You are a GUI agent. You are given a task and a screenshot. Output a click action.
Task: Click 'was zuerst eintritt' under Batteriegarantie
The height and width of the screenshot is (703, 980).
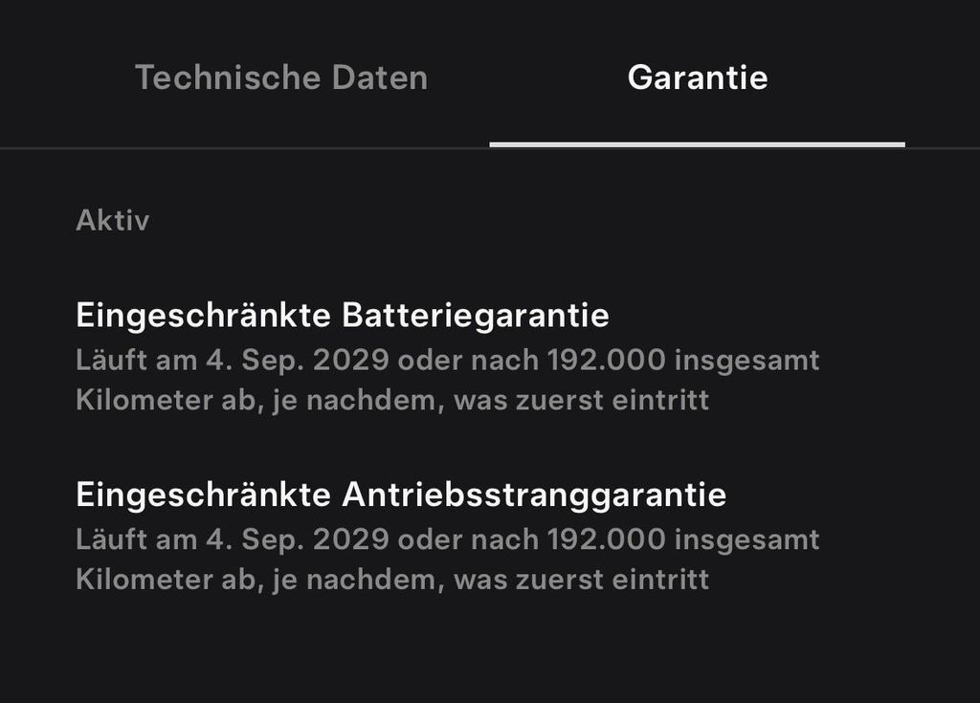point(581,399)
